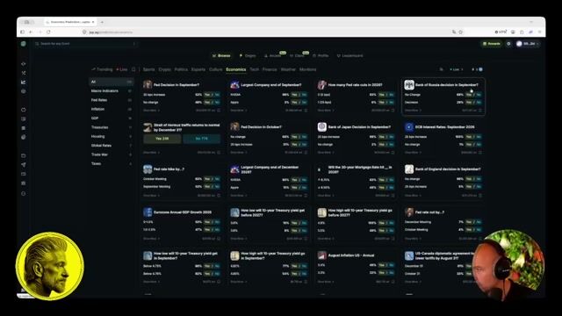Bookmark the Strait of Hormuz market
The image size is (562, 316).
tap(219, 153)
